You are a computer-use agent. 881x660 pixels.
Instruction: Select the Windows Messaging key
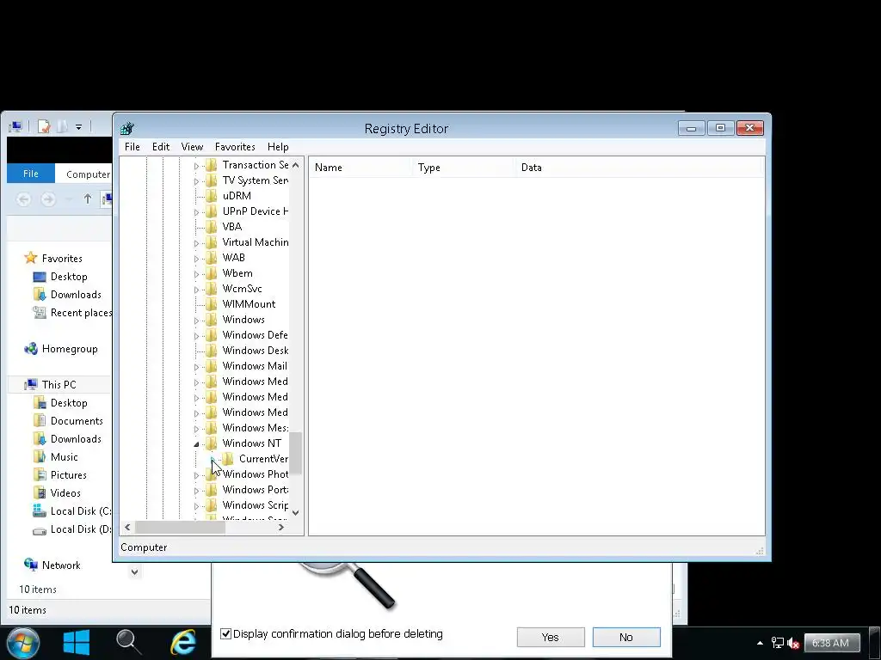pos(255,428)
